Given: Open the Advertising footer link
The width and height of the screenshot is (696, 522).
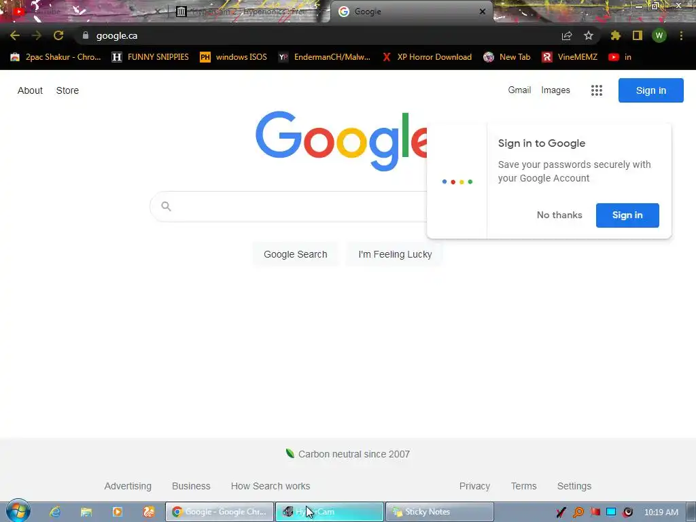Looking at the screenshot, I should 128,486.
